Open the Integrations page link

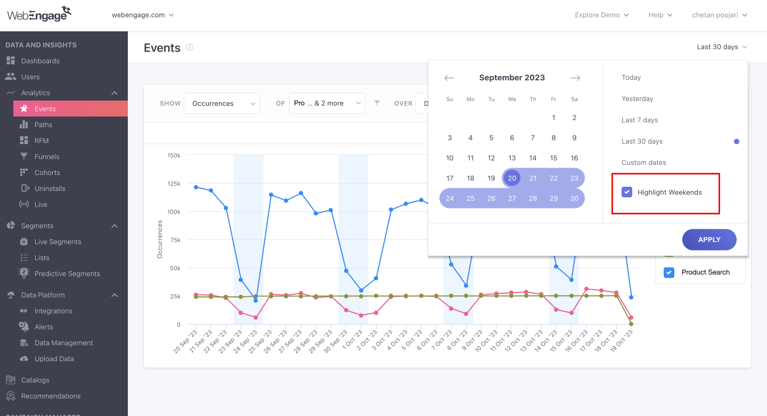click(53, 311)
